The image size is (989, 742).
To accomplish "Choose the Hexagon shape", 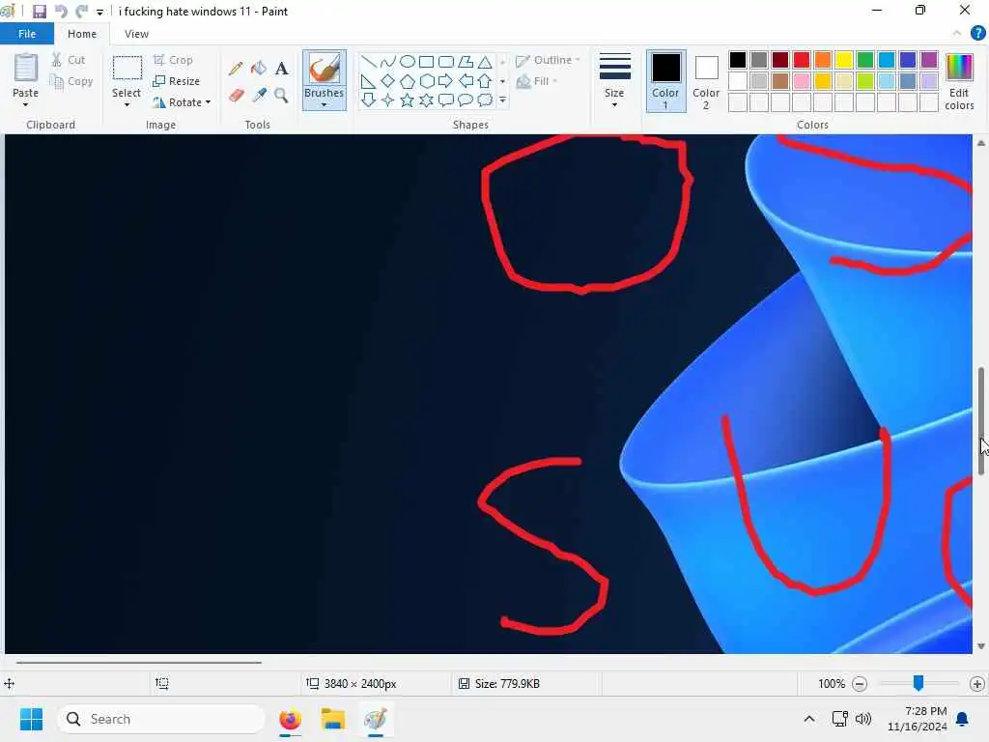I will [426, 81].
